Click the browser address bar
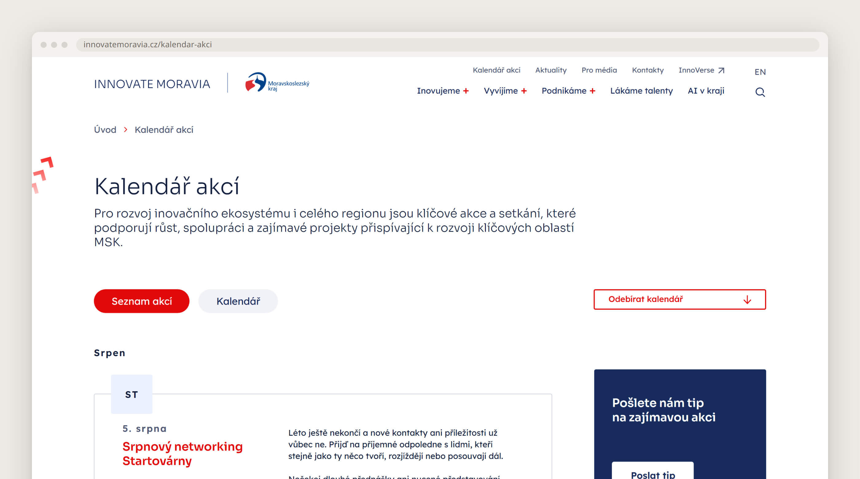Image resolution: width=860 pixels, height=479 pixels. (448, 45)
